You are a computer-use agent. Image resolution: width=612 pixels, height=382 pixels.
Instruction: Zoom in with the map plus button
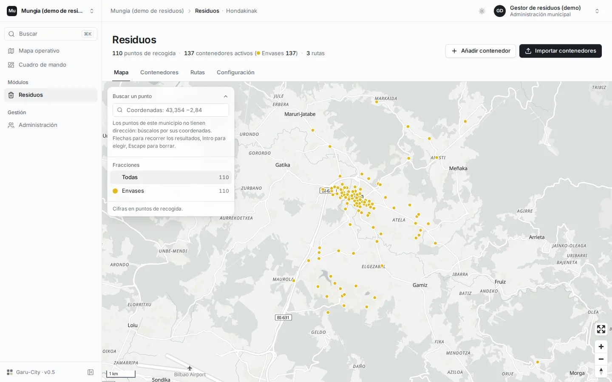click(x=601, y=347)
